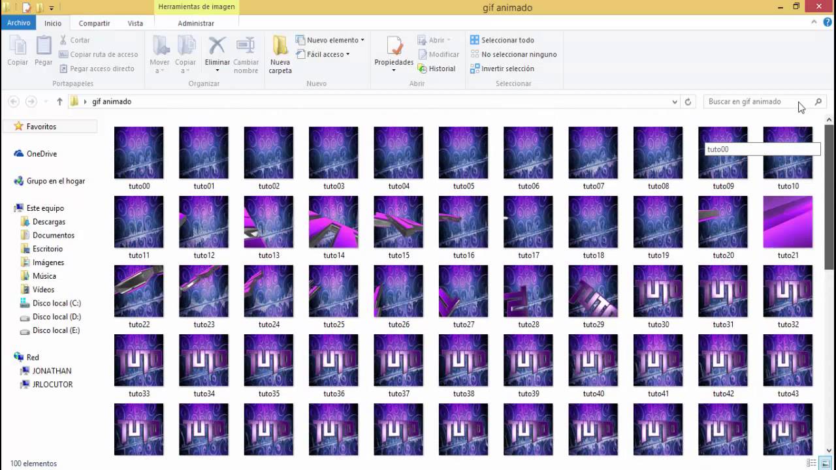Open the Archivo menu

click(19, 23)
